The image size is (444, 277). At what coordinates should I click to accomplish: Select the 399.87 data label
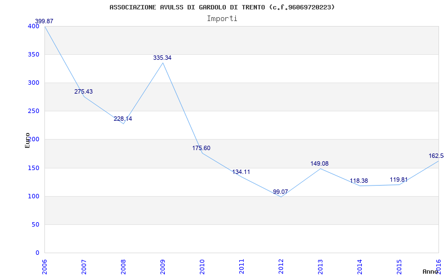pyautogui.click(x=44, y=21)
